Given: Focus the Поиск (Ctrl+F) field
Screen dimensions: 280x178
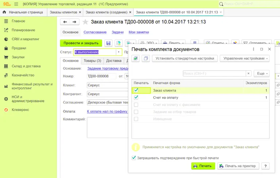Looking at the screenshot, I should [214, 73].
